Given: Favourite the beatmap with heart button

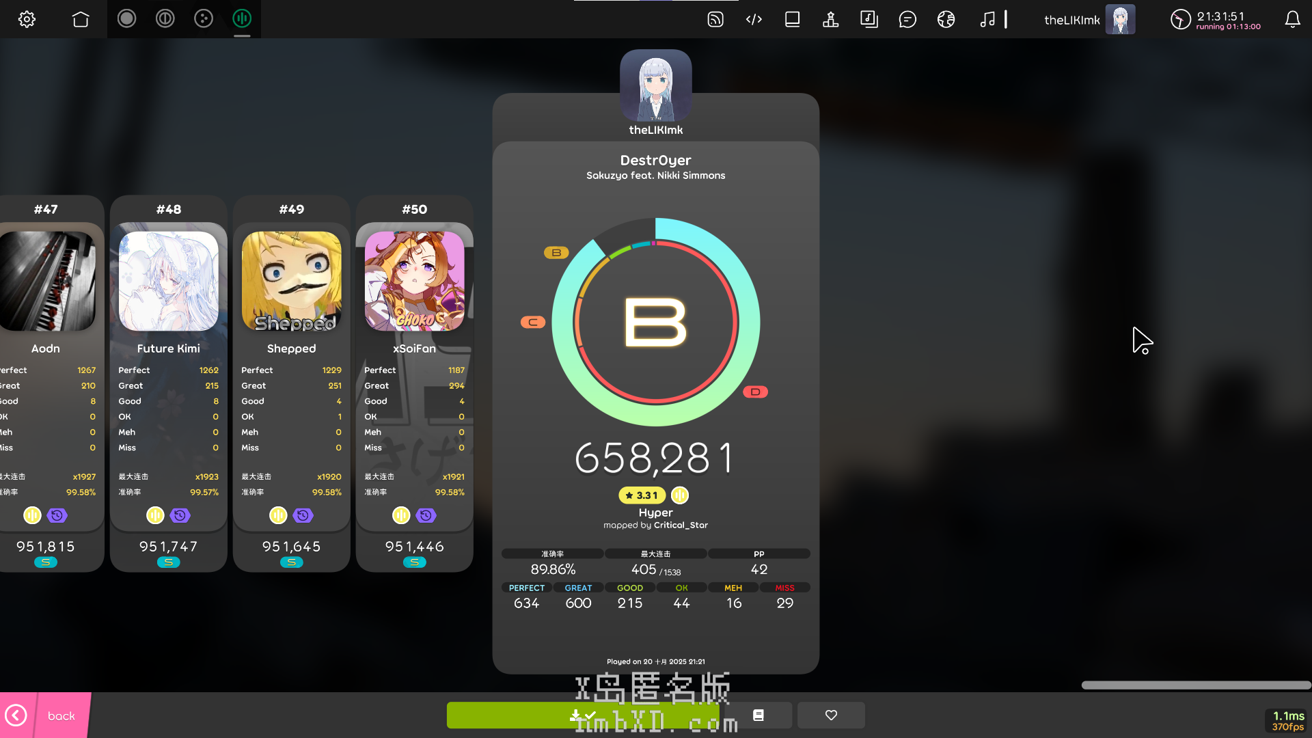Looking at the screenshot, I should [x=831, y=715].
